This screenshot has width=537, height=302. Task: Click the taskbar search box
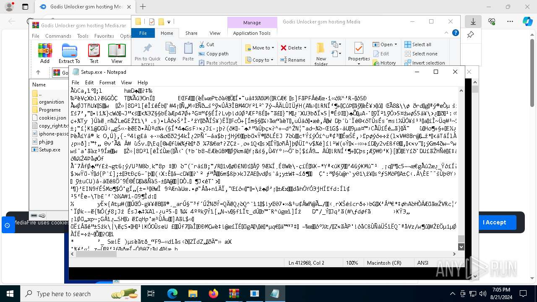81,294
